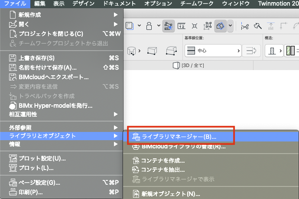Choose BIMcloudへエクスポート...
This screenshot has height=199, width=299.
(x=62, y=77)
